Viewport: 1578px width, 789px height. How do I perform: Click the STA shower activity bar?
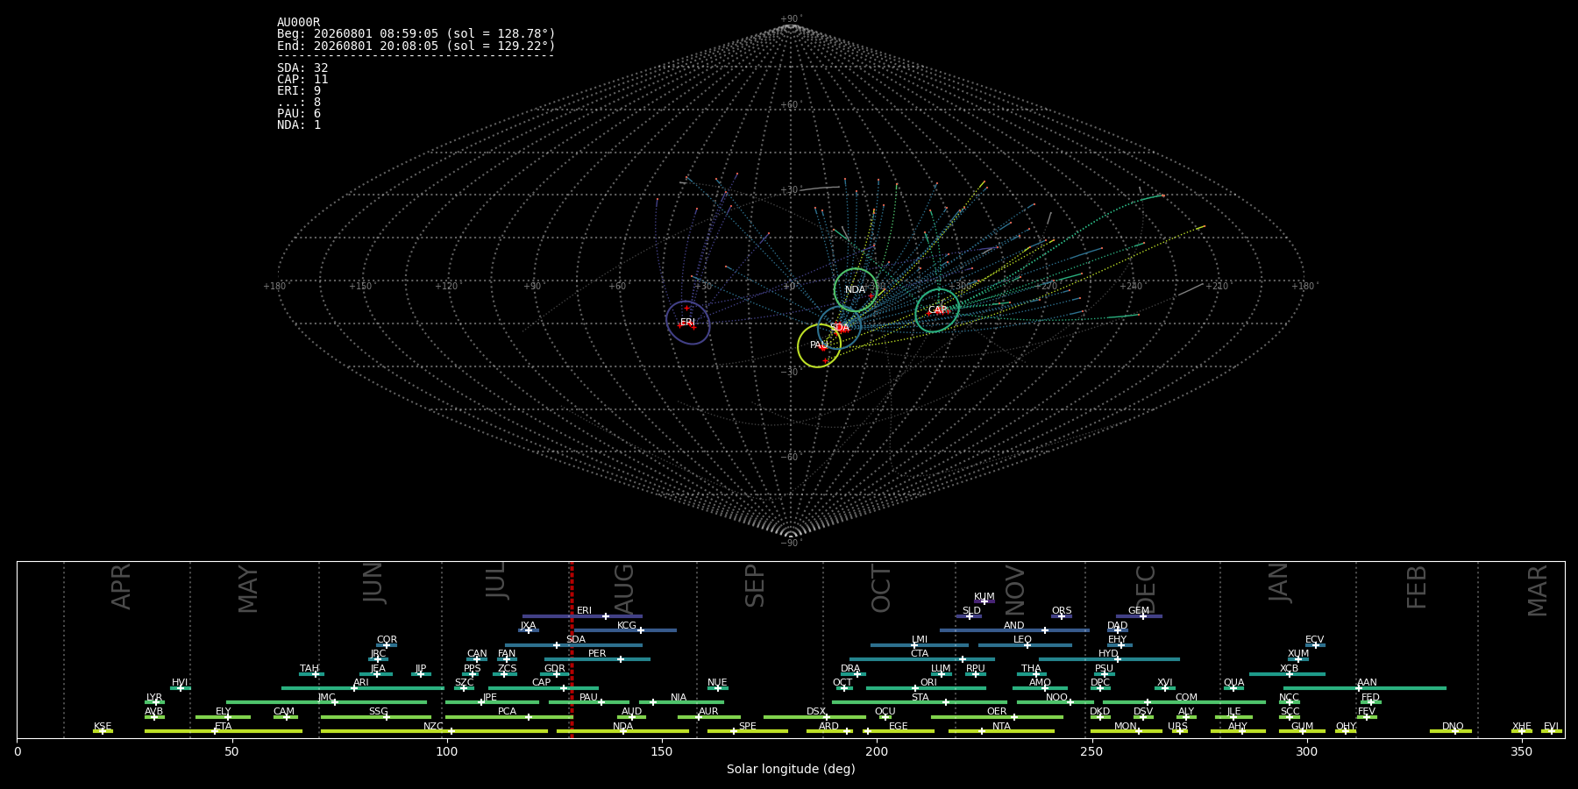pos(920,702)
